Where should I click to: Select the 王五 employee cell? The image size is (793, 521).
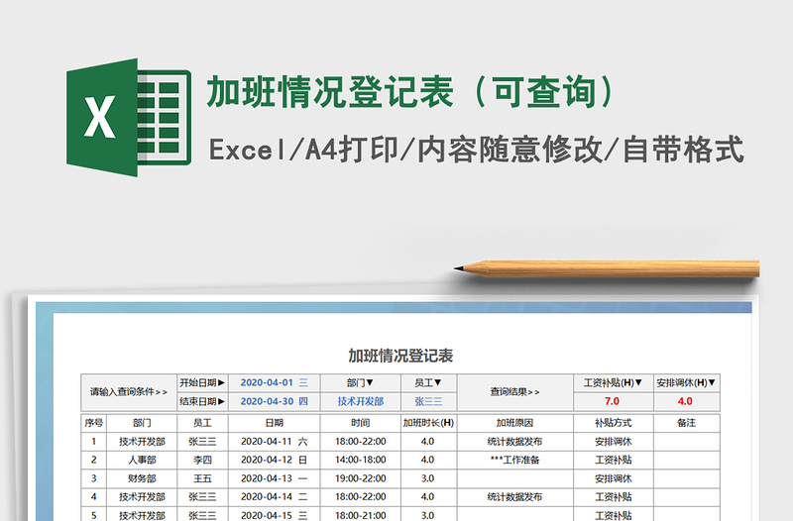(x=202, y=478)
